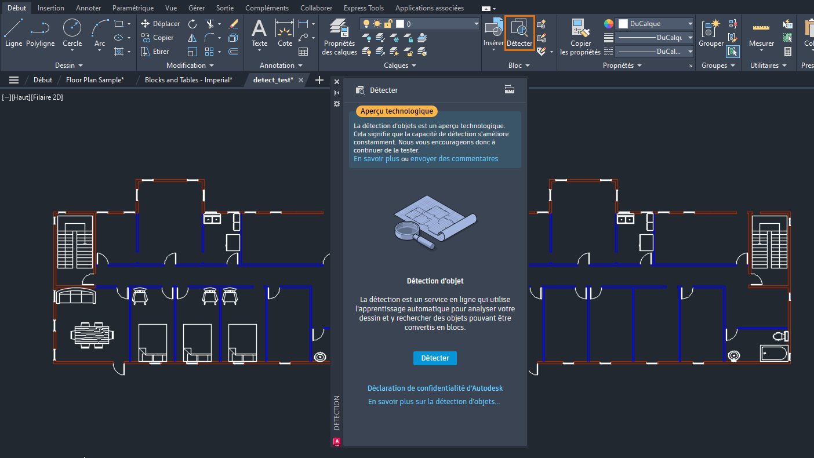The width and height of the screenshot is (814, 458).
Task: Toggle the layer on/off lightbulb icon
Action: pyautogui.click(x=366, y=24)
